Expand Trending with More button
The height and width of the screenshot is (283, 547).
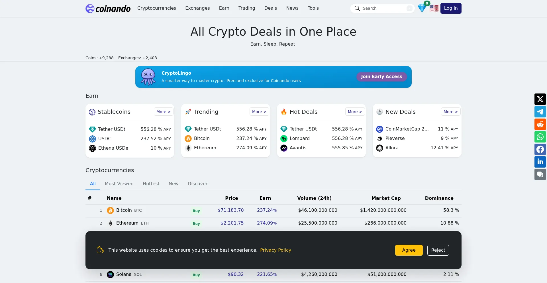[x=259, y=112]
